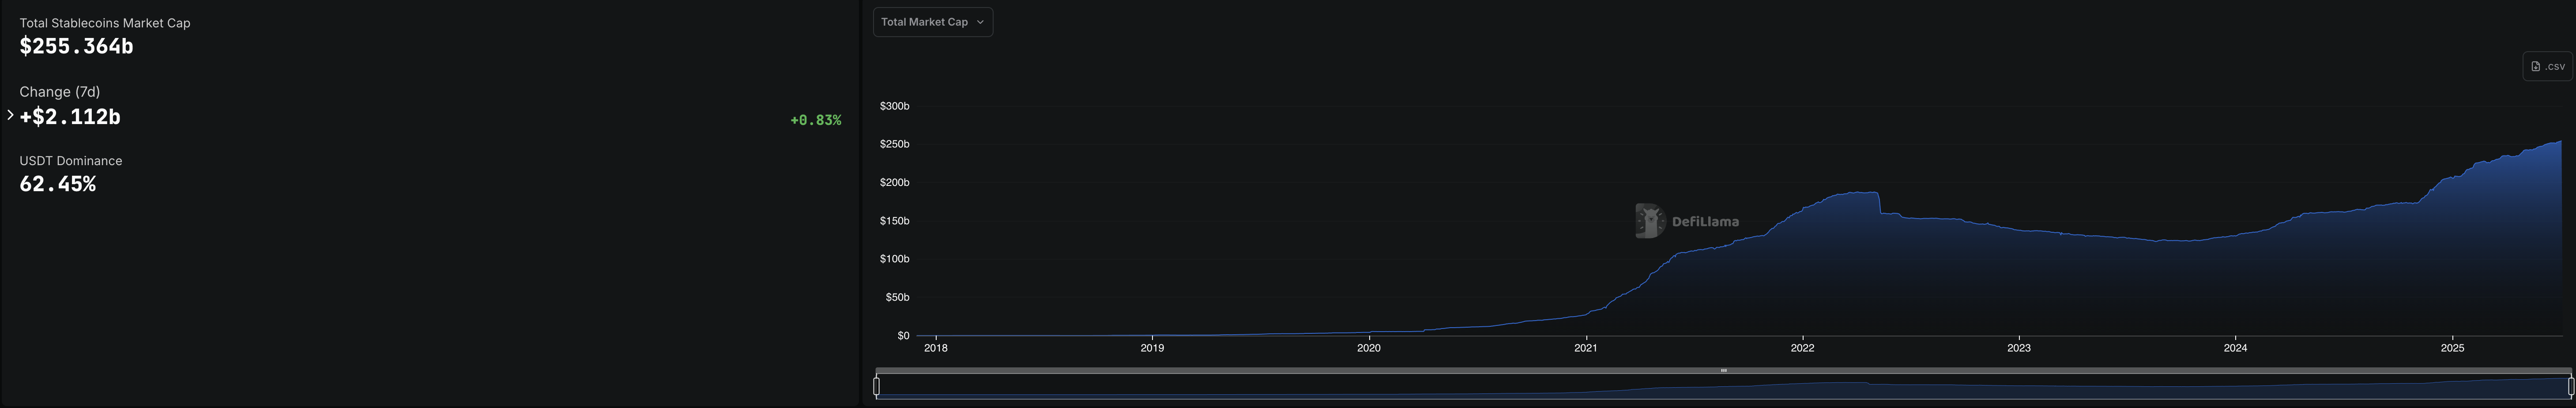The height and width of the screenshot is (408, 2576).
Task: Click the 2021 x-axis label
Action: click(1585, 348)
